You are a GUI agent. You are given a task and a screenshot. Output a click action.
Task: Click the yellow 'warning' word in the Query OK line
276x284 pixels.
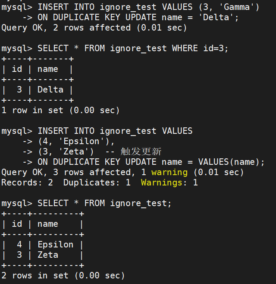169,172
